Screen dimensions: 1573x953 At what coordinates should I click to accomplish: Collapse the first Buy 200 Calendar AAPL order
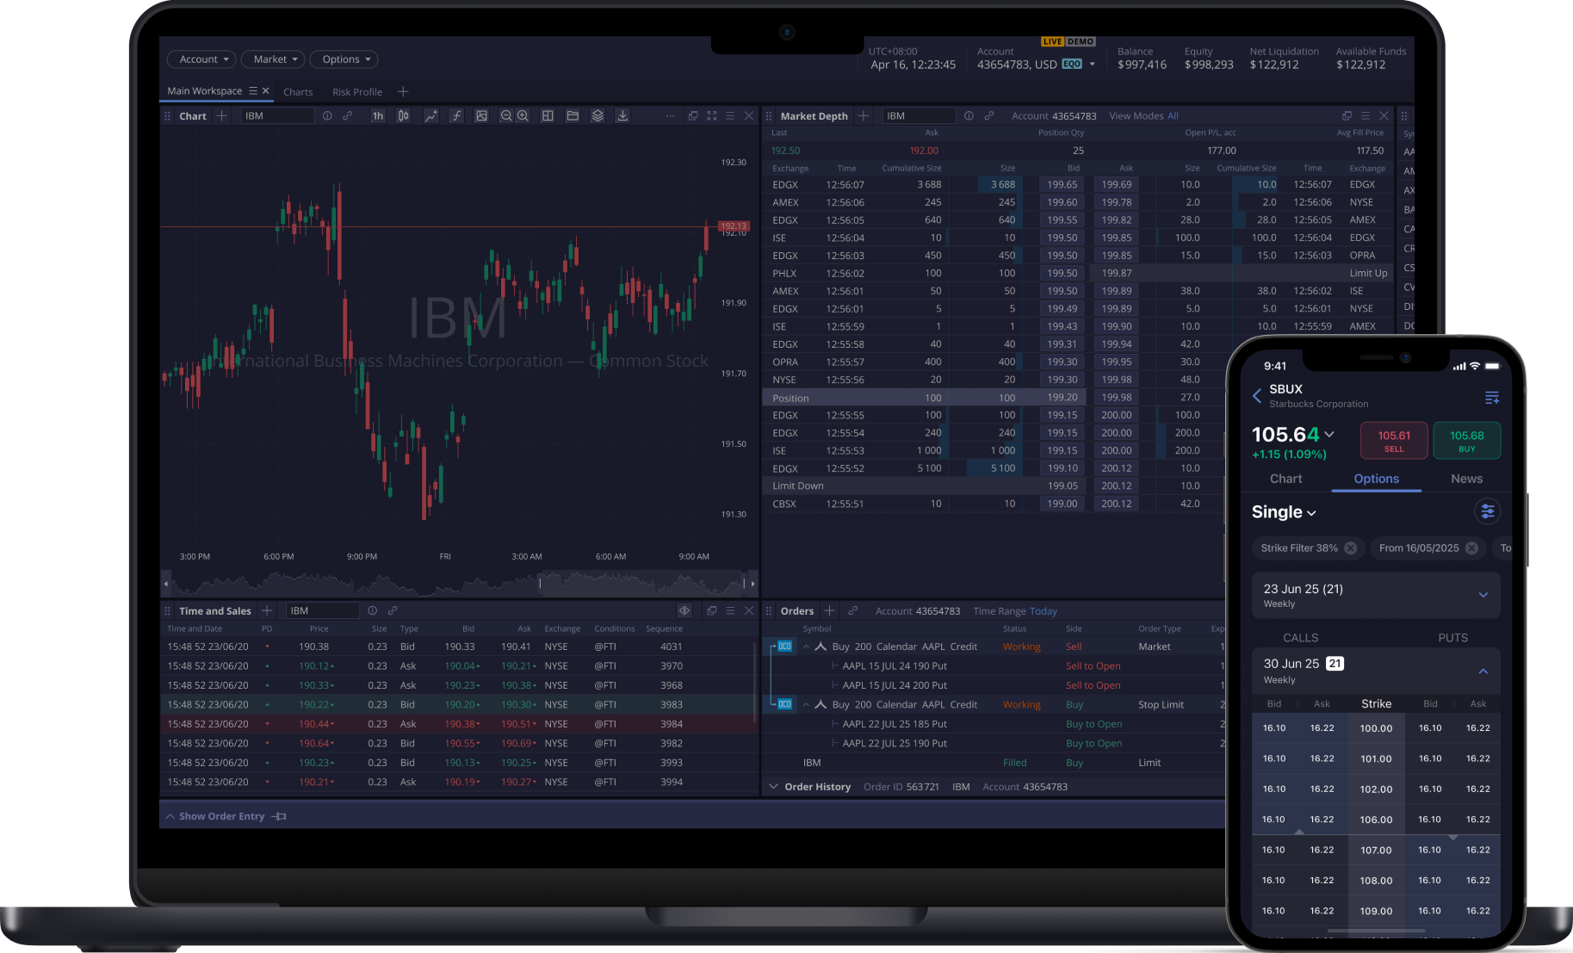point(806,647)
